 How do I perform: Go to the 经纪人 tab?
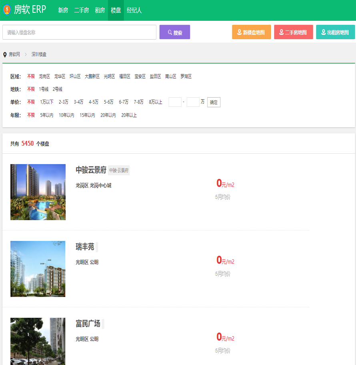pos(134,10)
